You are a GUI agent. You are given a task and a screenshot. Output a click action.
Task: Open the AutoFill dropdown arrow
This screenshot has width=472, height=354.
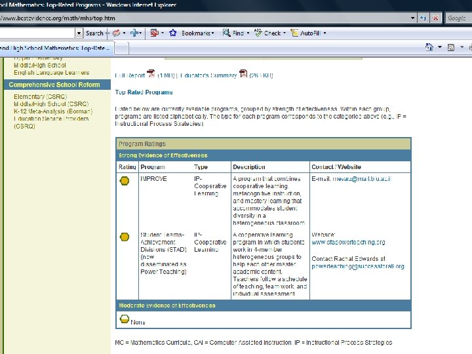click(x=324, y=33)
